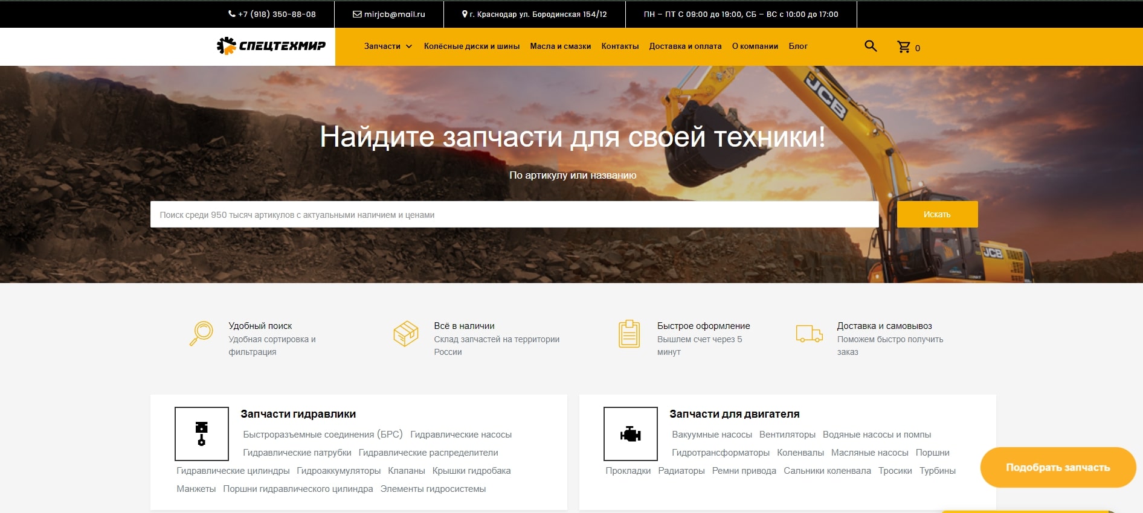Click the truck icon beside Доставка и самовывоз
This screenshot has width=1143, height=513.
[809, 333]
